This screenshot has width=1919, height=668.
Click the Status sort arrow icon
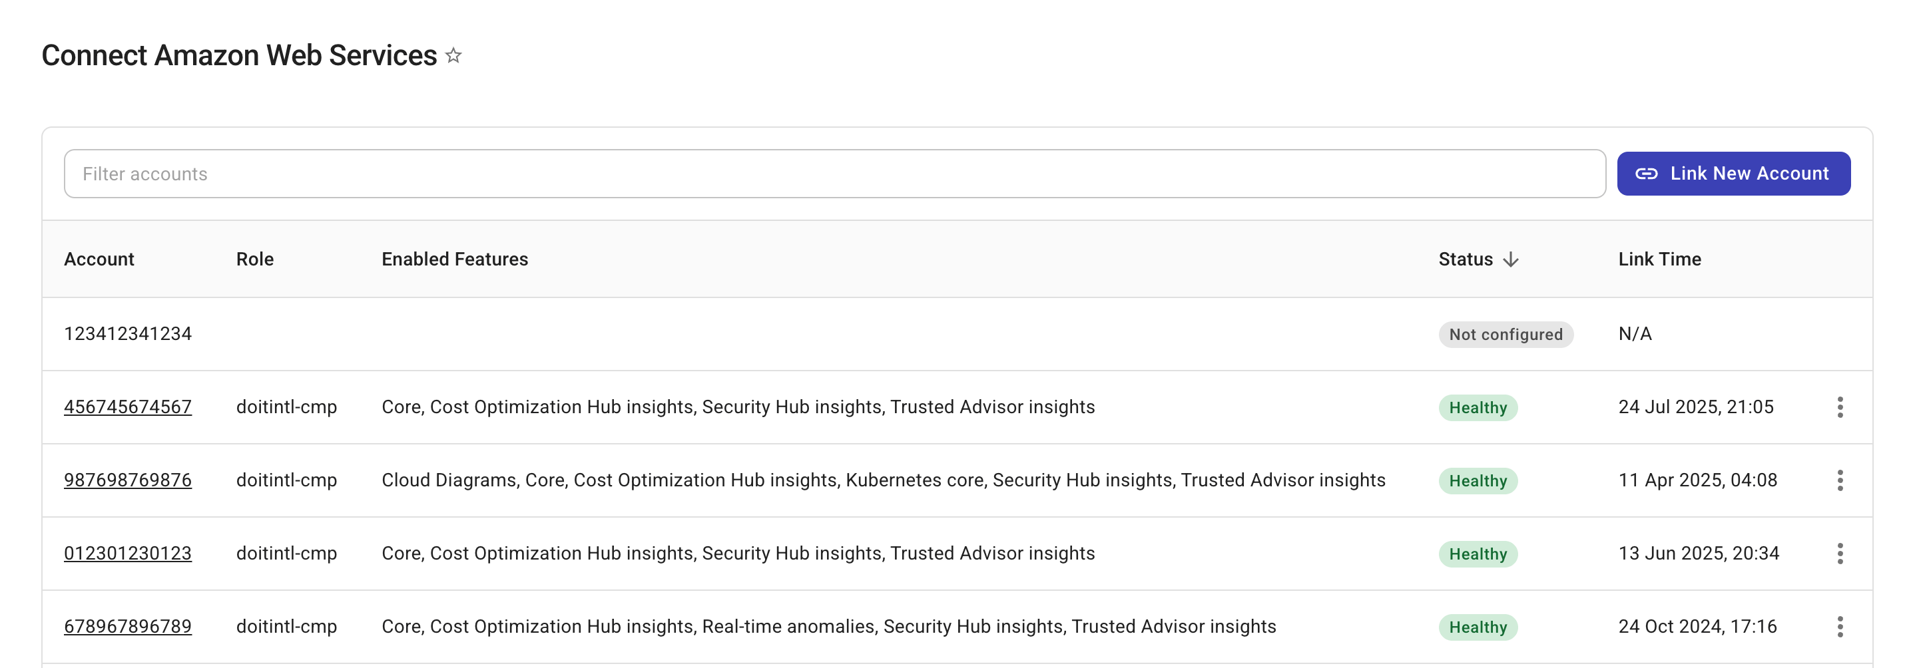click(x=1511, y=259)
